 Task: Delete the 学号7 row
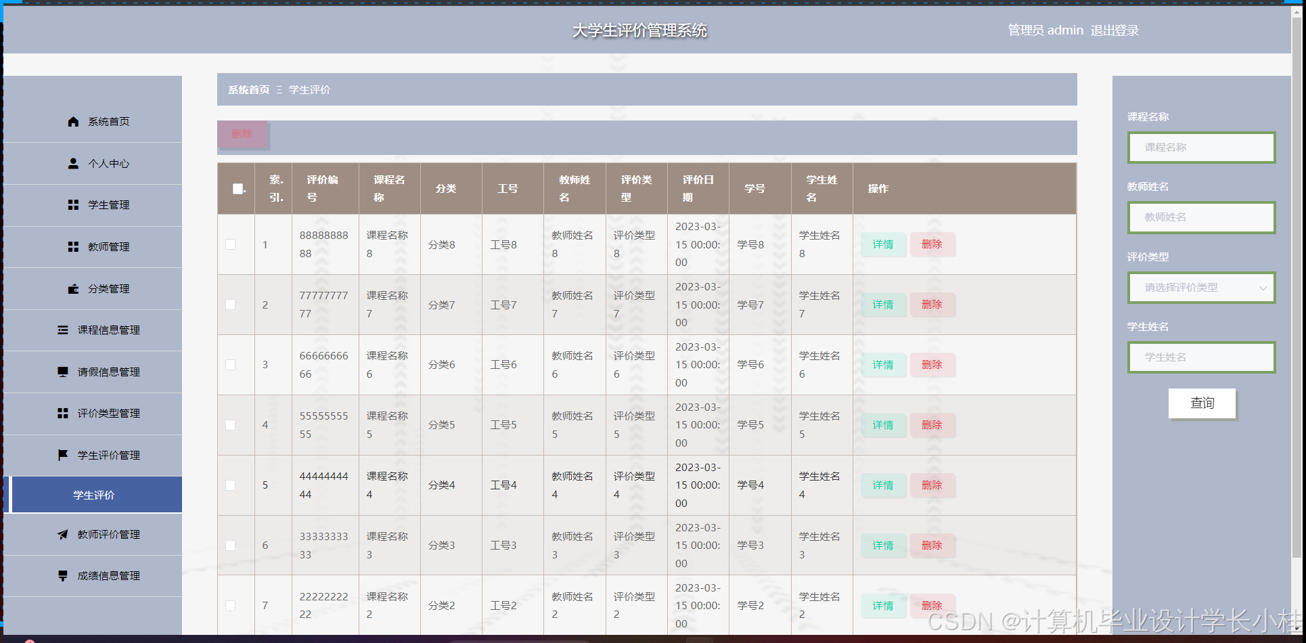[932, 305]
